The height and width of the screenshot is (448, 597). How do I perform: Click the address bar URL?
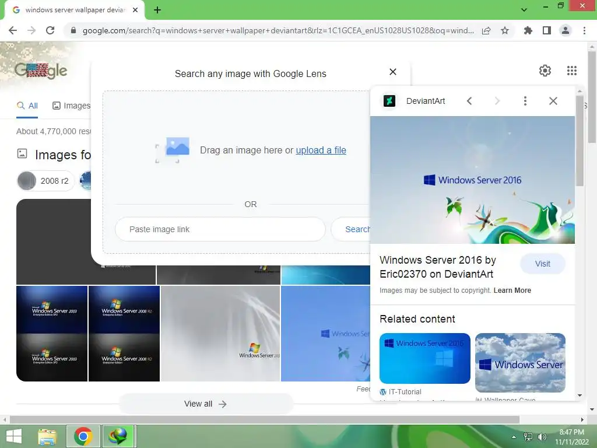pos(278,30)
